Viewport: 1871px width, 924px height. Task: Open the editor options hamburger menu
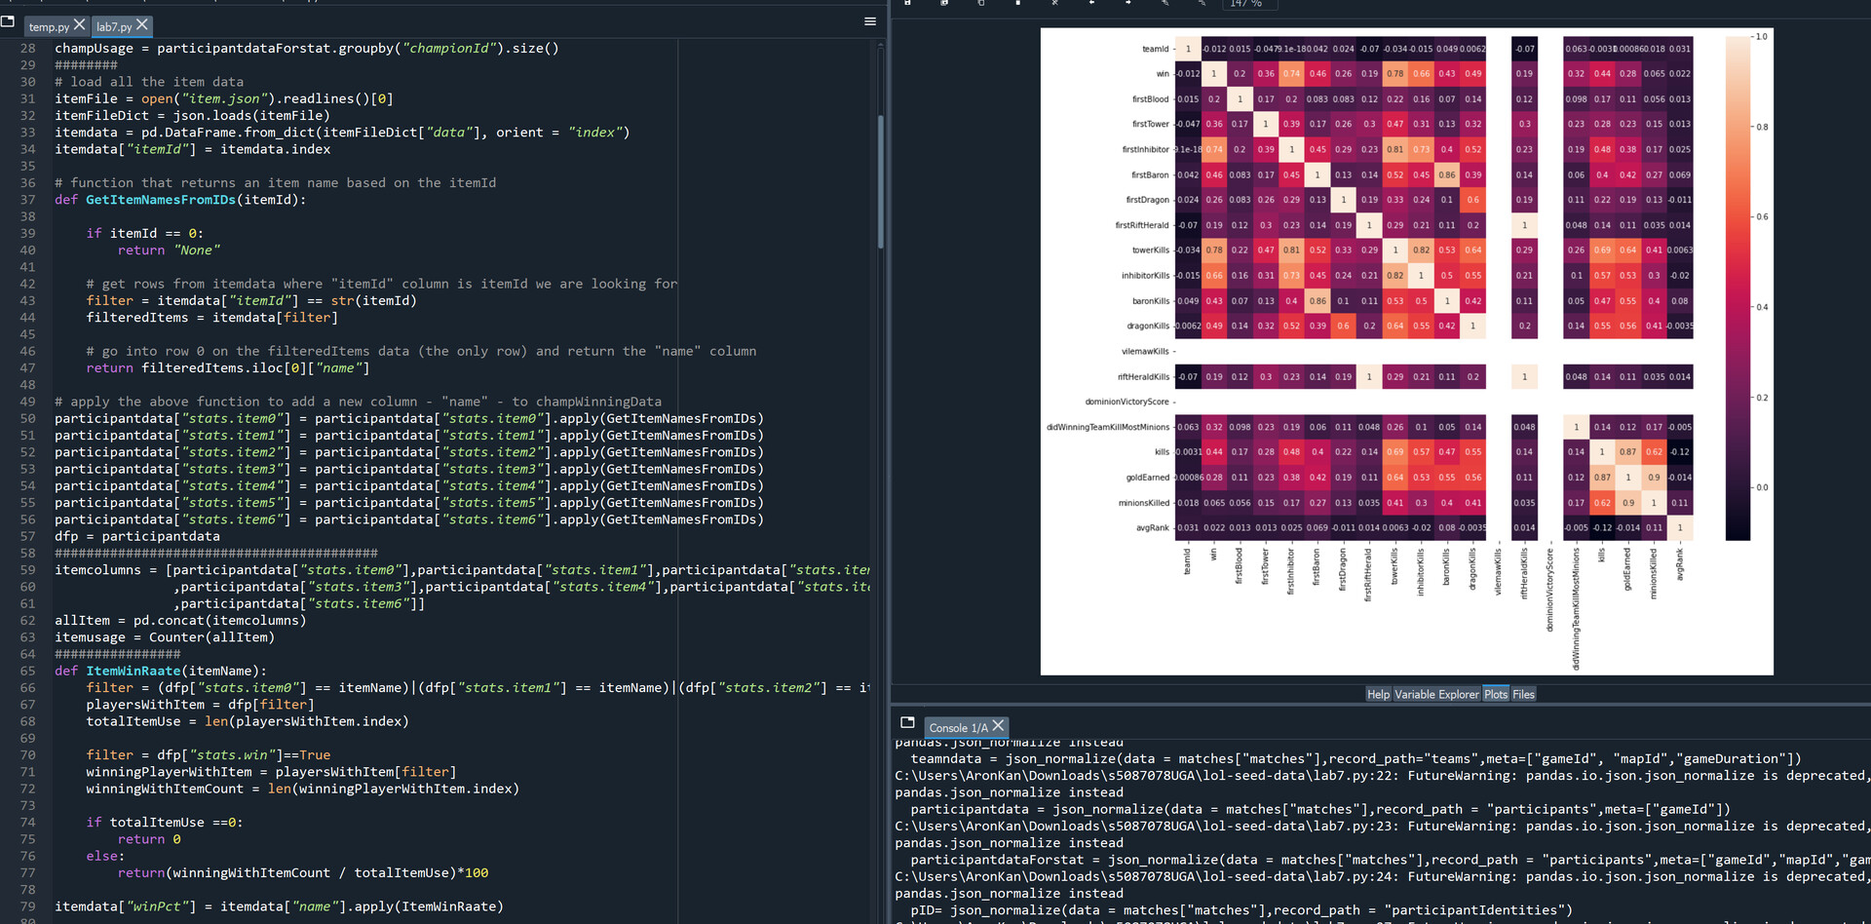point(870,20)
